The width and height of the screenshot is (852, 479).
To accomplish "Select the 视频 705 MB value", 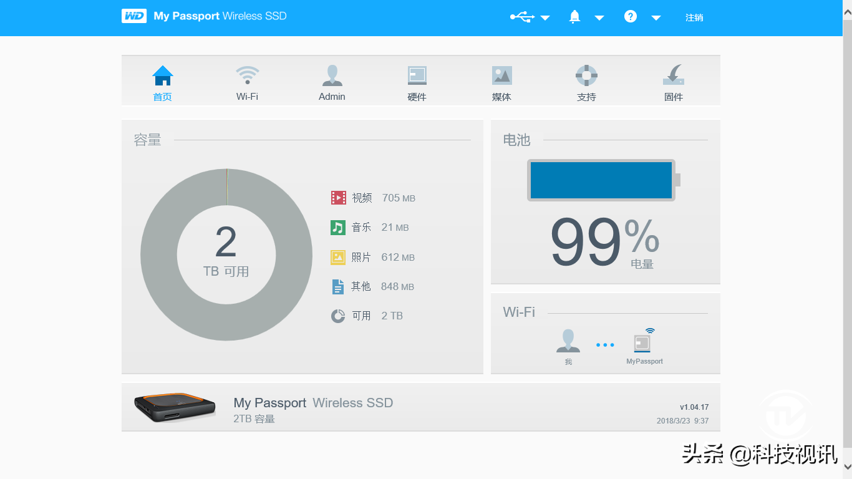I will pos(399,198).
